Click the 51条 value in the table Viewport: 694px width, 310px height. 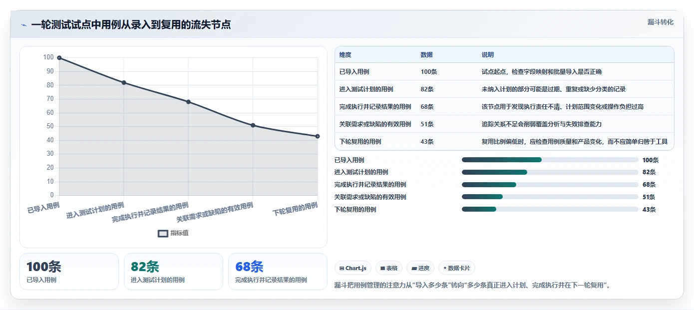(x=427, y=124)
